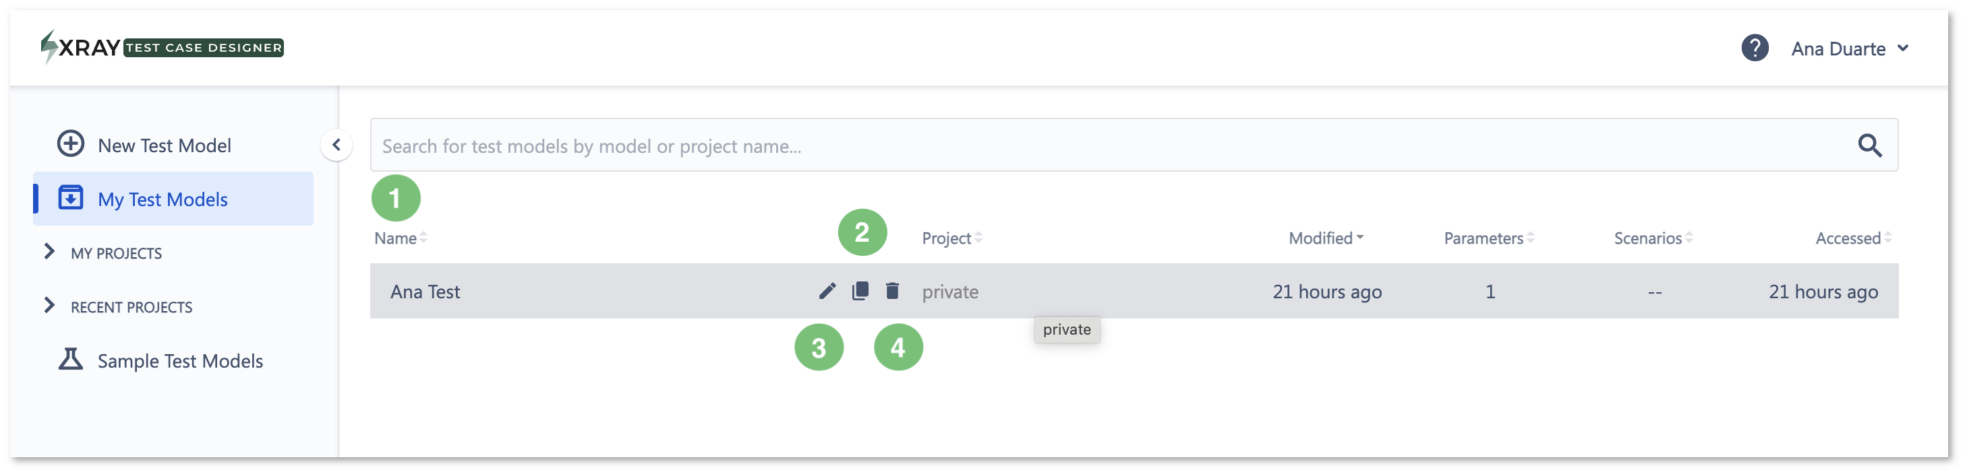
Task: Duplicate Ana Test with the copy icon
Action: tap(860, 290)
